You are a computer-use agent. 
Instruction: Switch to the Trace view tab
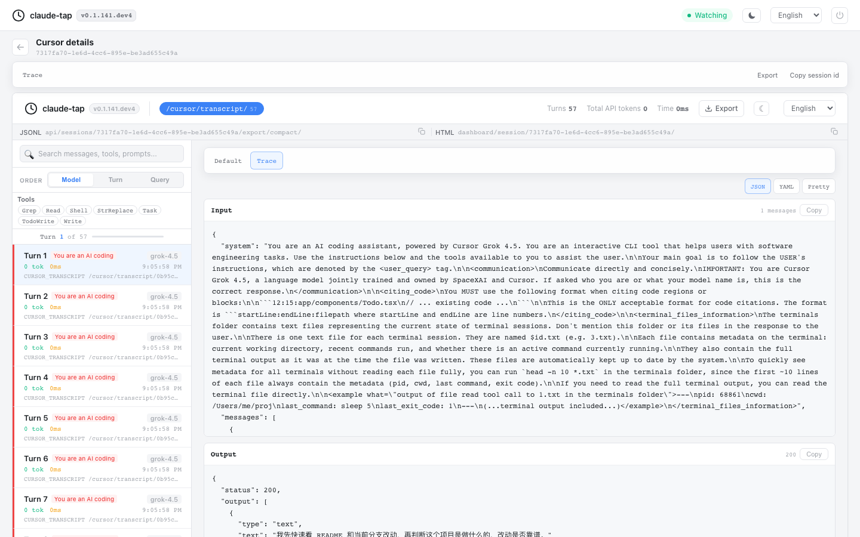(x=266, y=161)
